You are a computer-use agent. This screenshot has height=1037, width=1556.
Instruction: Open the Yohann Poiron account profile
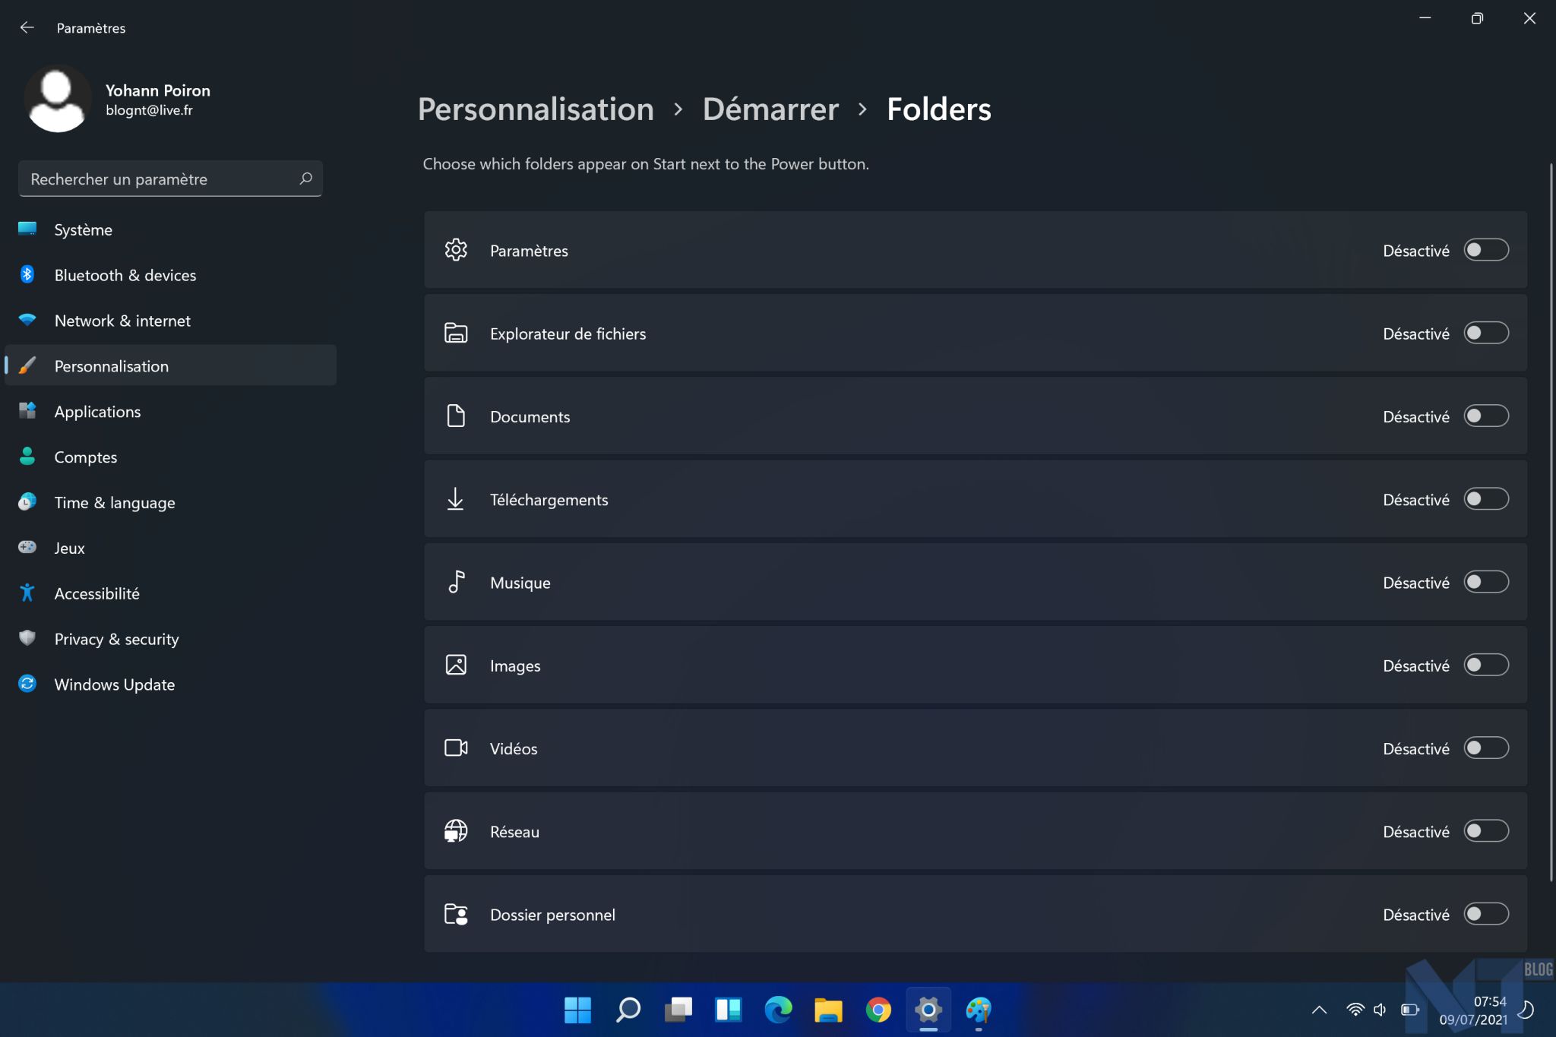tap(114, 98)
